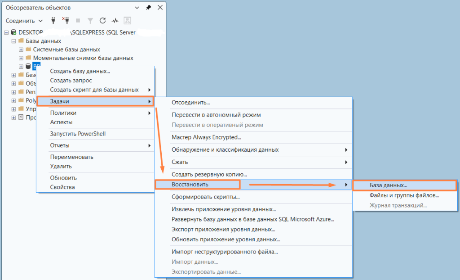Expand the node beside the Poly folder

pos(13,100)
